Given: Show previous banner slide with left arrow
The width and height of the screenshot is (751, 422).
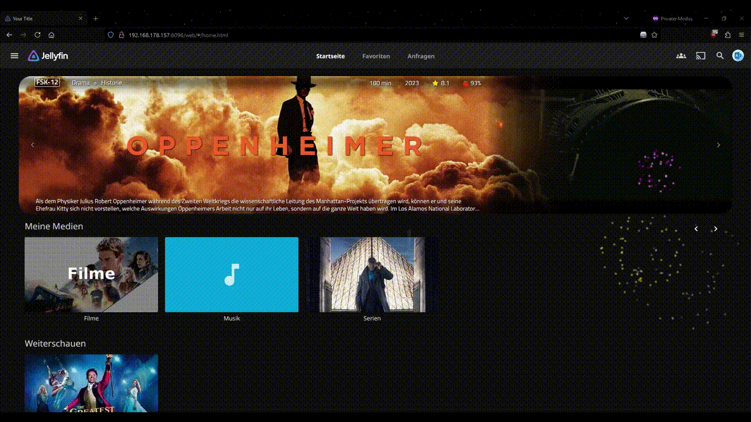Looking at the screenshot, I should [x=32, y=145].
